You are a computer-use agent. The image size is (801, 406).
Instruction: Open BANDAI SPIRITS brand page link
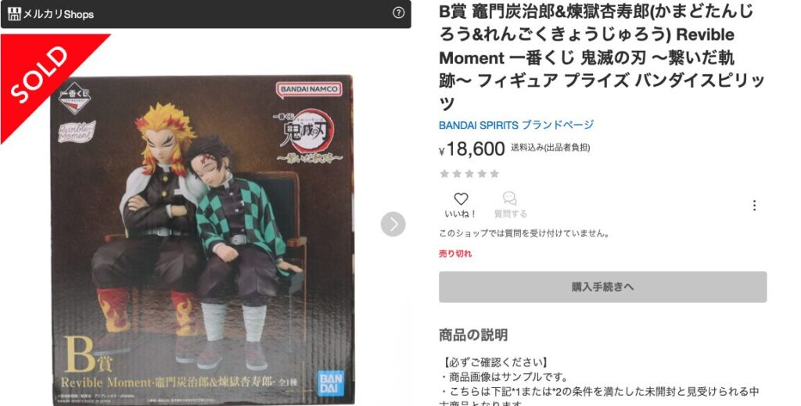(x=516, y=124)
